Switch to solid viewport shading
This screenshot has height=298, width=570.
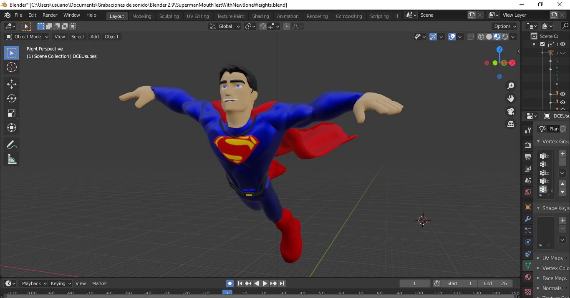click(x=489, y=37)
